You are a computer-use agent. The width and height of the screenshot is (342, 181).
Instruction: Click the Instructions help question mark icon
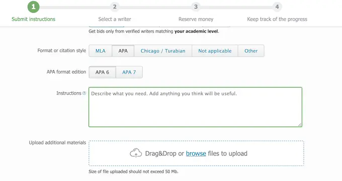84,93
